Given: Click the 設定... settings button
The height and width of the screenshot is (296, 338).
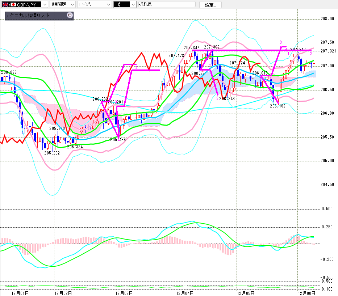Looking at the screenshot, I should click(210, 5).
